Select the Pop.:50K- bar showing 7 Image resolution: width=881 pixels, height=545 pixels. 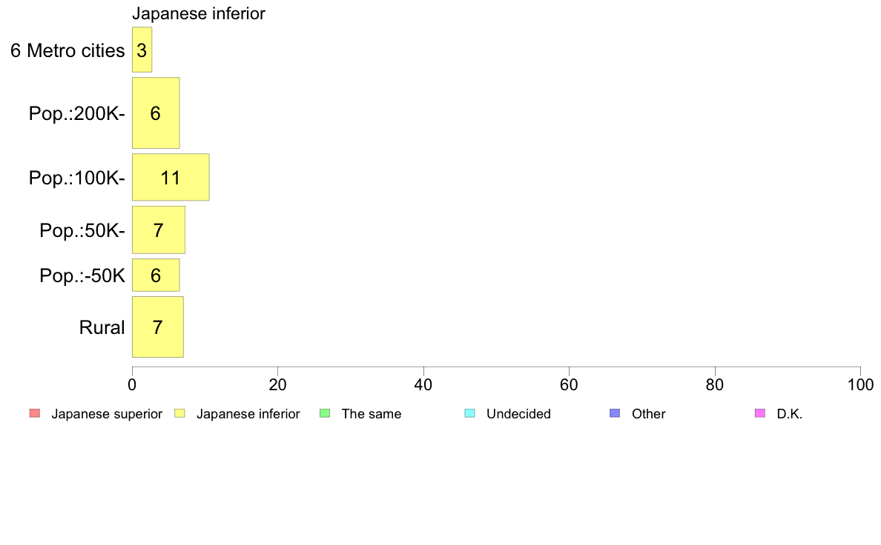(159, 230)
